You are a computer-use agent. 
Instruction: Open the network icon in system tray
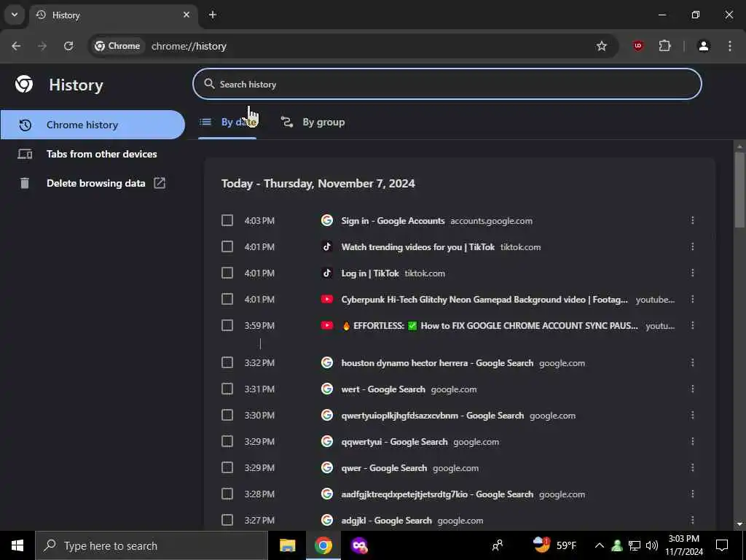click(635, 545)
